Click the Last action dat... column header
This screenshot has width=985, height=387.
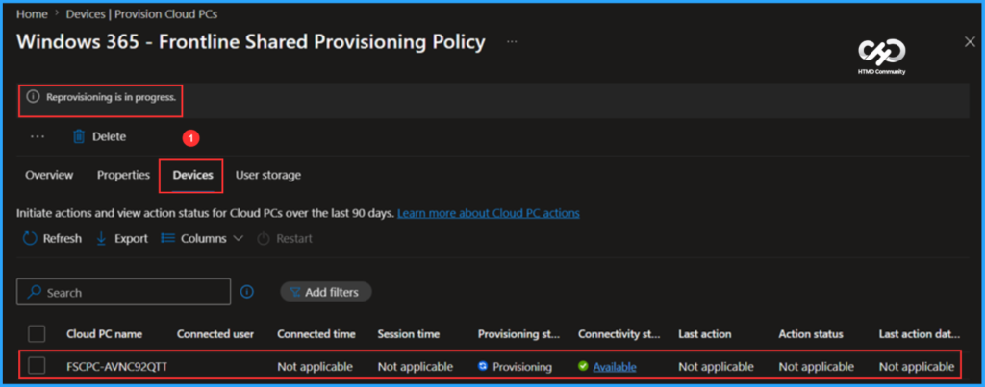920,334
